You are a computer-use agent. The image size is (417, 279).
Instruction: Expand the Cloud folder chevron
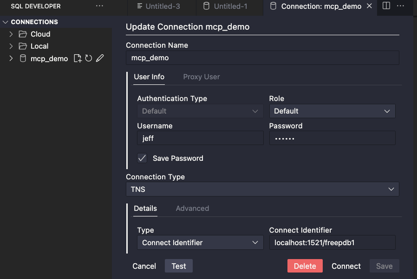[x=11, y=34]
